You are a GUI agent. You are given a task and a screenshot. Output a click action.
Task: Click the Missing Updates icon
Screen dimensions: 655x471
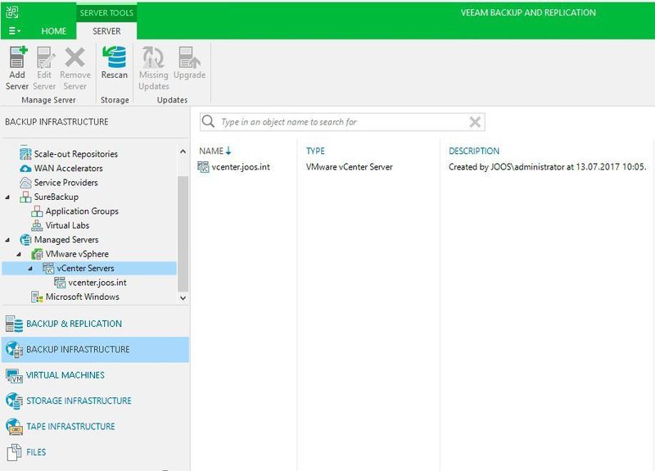point(153,57)
